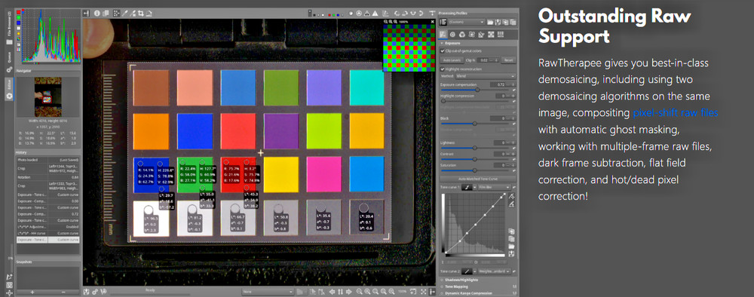
Task: Select 'Rotation' entry in History list
Action: pos(48,177)
